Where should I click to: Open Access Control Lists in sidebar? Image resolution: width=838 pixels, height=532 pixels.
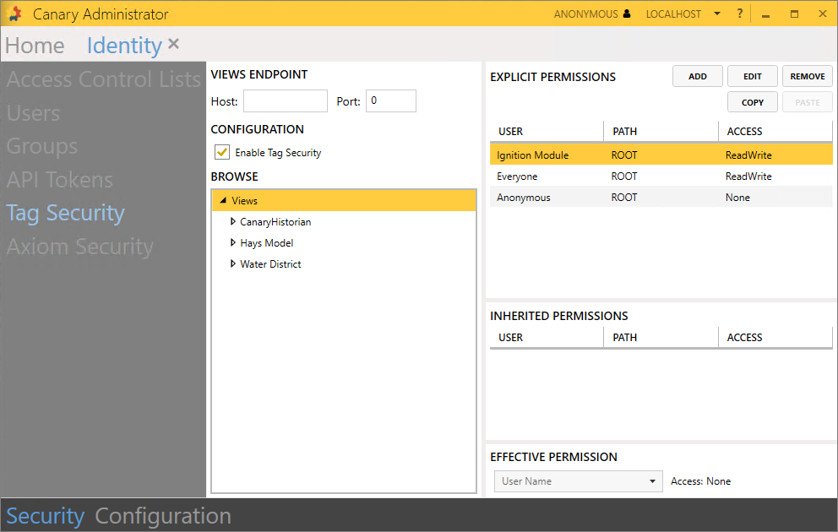(103, 80)
